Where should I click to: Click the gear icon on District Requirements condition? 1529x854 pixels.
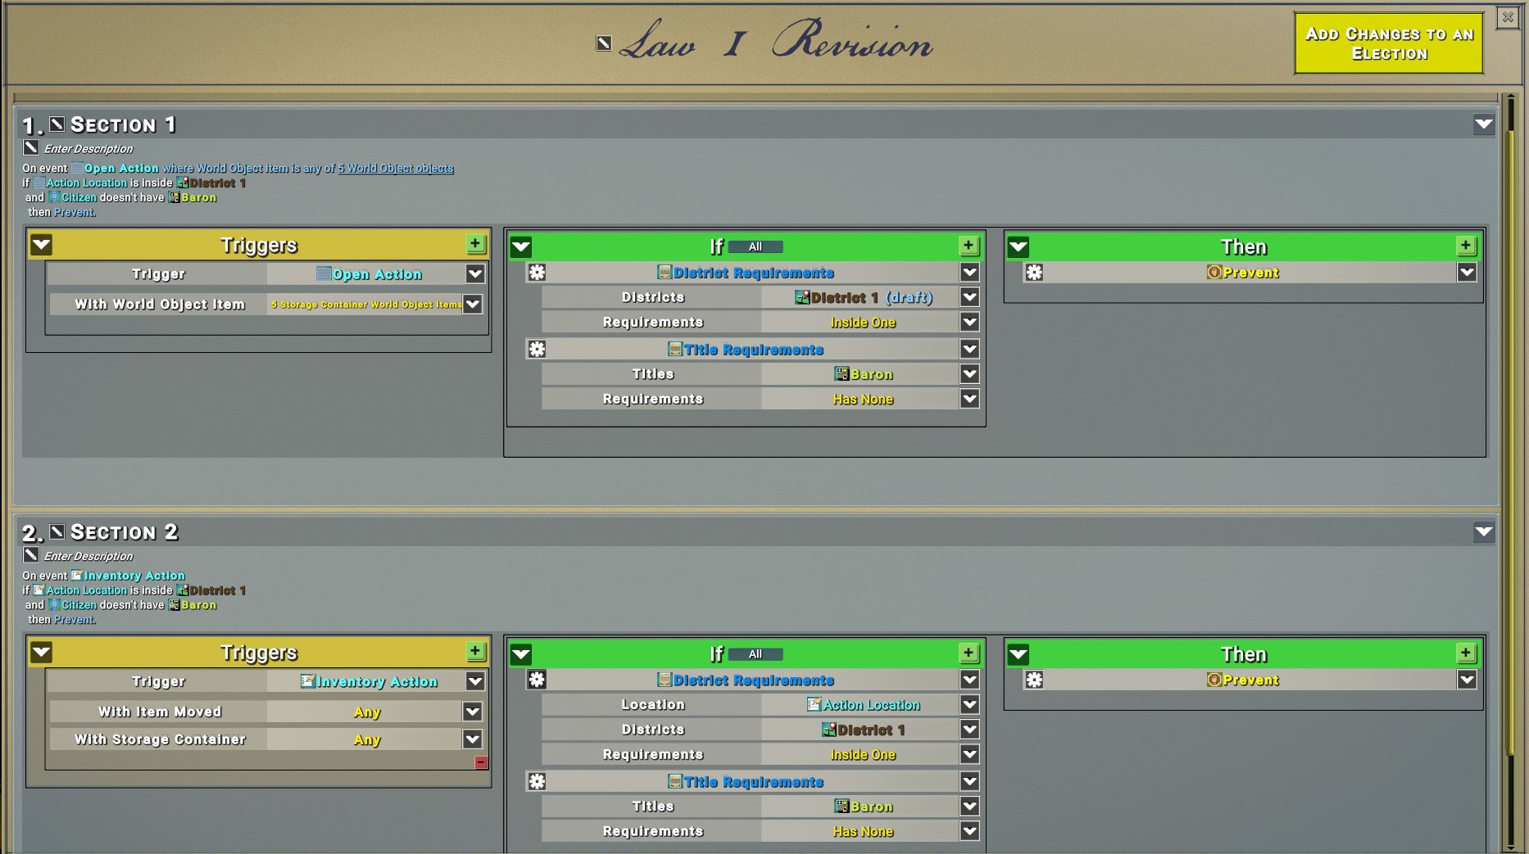(538, 273)
